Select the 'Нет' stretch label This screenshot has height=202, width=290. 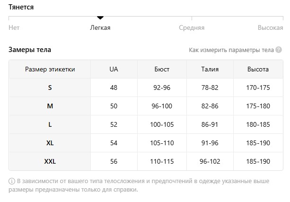(x=14, y=27)
